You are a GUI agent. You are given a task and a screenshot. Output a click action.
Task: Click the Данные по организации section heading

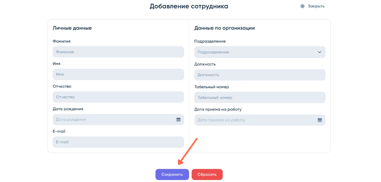pyautogui.click(x=224, y=28)
